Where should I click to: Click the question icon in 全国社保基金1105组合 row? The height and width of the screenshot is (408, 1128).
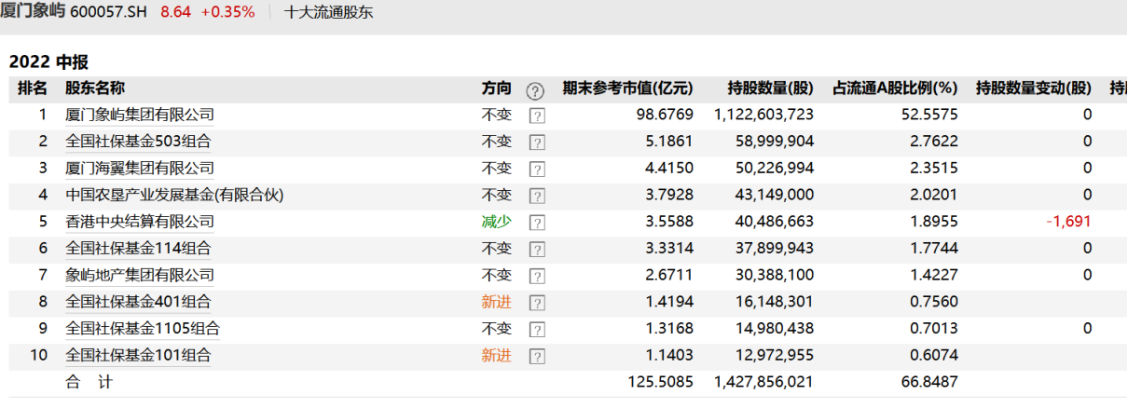[536, 330]
